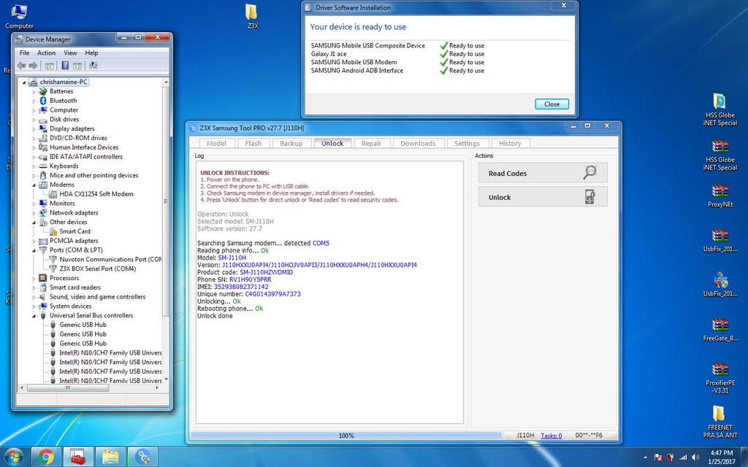Open the ProxyNEt archive on desktop
Viewport: 748px width, 467px height.
click(x=720, y=196)
